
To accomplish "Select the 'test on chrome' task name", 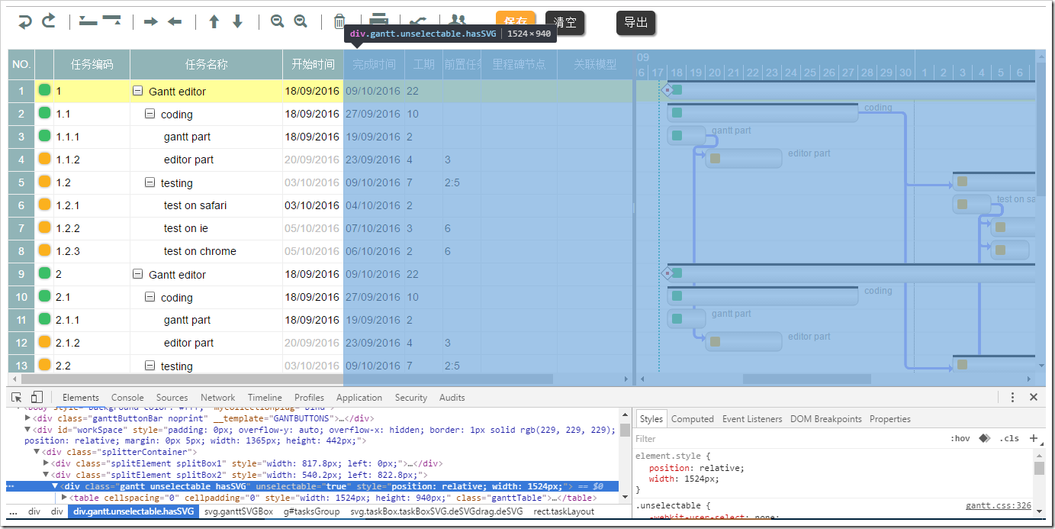I will (x=200, y=251).
